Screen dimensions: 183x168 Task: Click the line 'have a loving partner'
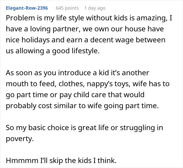pos(85,29)
